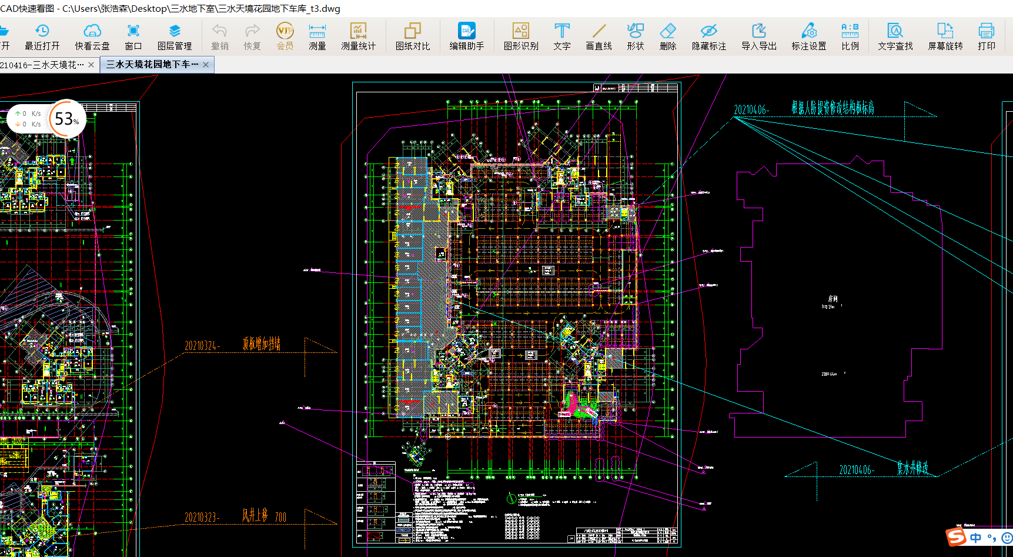
Task: Open the 最近打开 recent files tool
Action: coord(42,37)
